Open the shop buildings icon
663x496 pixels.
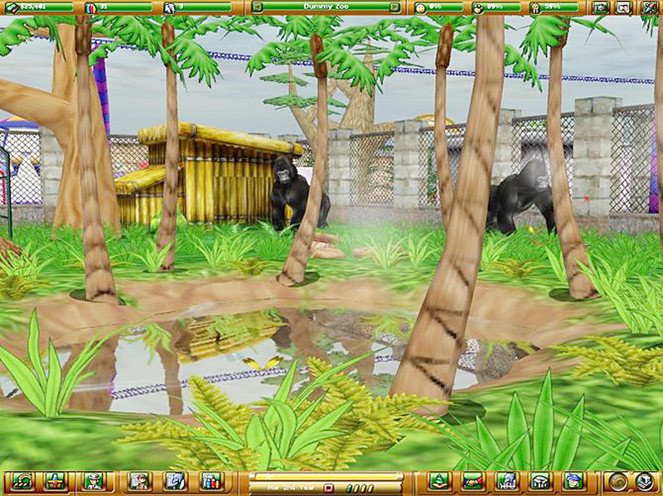pyautogui.click(x=56, y=481)
